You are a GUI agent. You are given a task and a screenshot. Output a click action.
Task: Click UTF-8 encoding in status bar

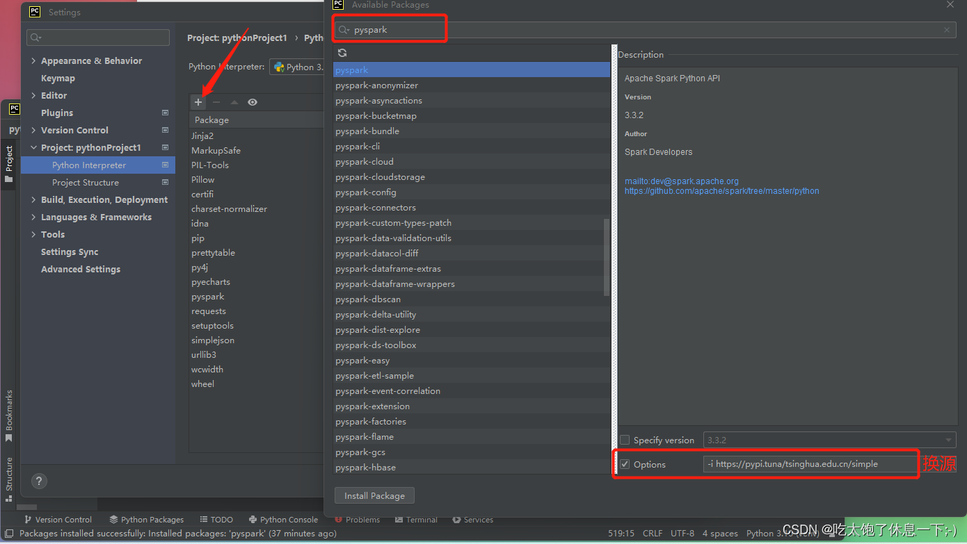tap(682, 534)
